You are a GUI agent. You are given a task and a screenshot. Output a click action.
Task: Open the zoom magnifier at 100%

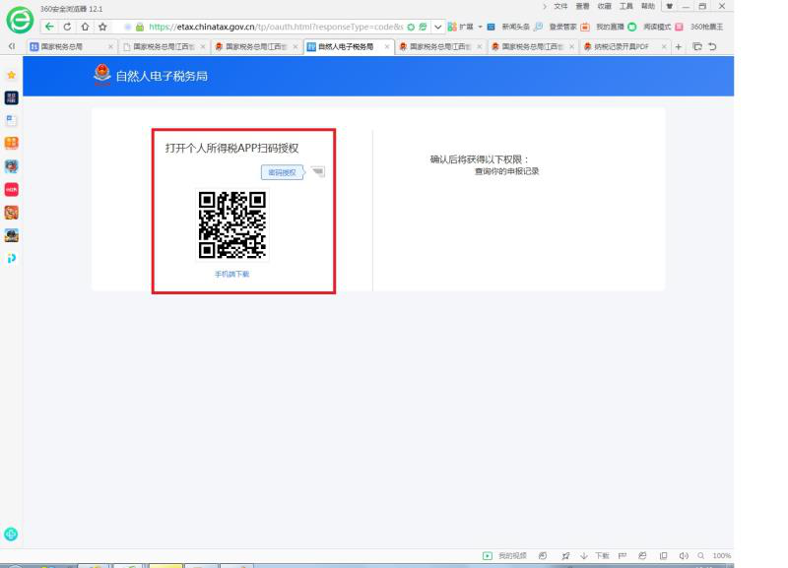(700, 555)
